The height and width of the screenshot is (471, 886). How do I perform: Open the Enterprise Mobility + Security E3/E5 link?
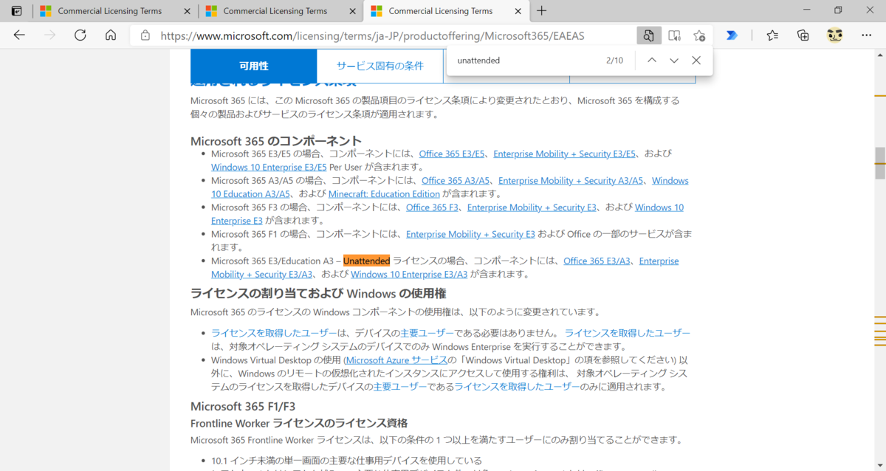[564, 154]
